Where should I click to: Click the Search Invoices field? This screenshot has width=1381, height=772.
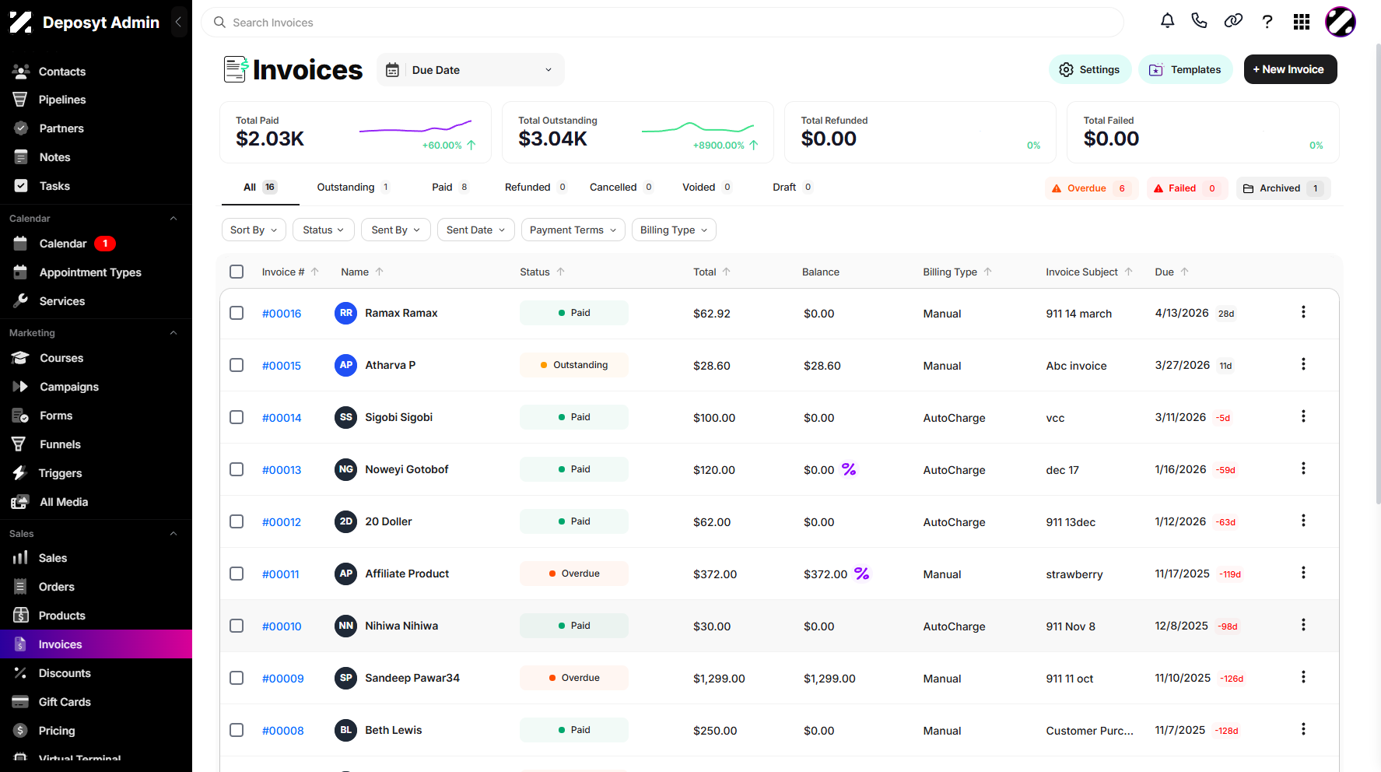[662, 23]
